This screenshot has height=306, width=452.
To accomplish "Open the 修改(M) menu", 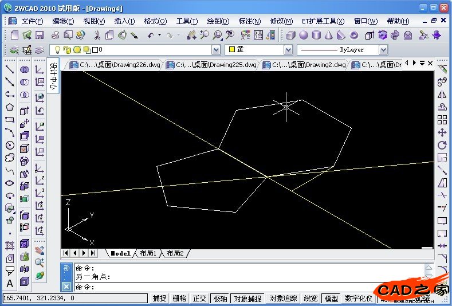I will [x=281, y=21].
